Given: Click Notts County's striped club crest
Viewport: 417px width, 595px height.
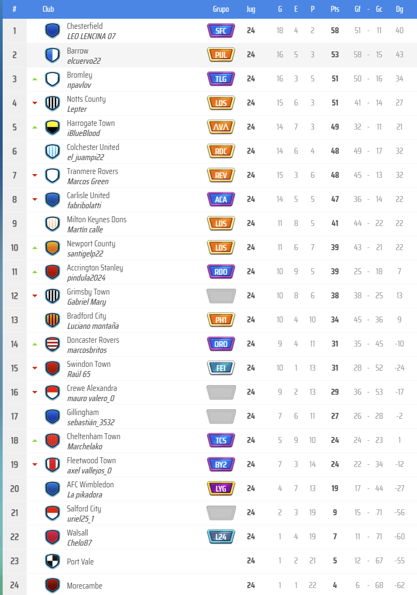Looking at the screenshot, I should [x=52, y=103].
